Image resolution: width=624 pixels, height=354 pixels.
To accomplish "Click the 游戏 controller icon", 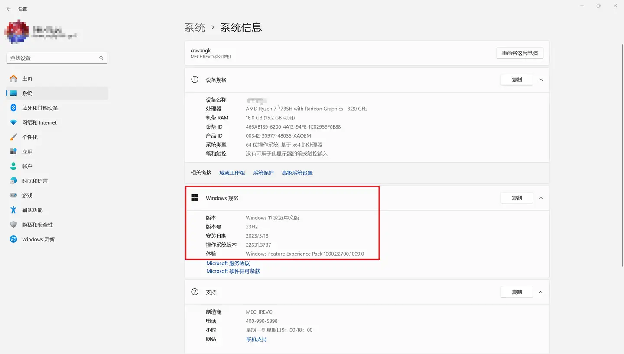I will click(13, 196).
